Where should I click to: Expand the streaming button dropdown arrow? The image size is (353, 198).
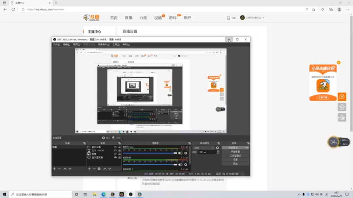pyautogui.click(x=247, y=147)
